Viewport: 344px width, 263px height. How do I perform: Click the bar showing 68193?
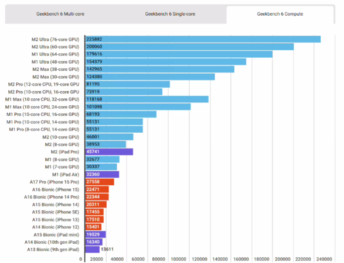121,114
